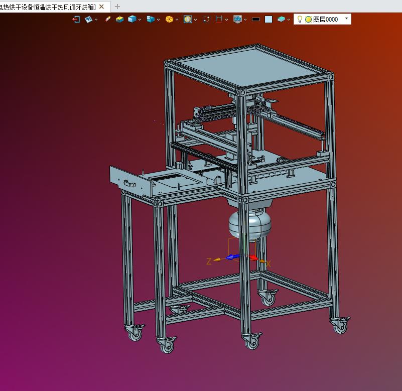The width and height of the screenshot is (402, 391).
Task: Click the teal layer stack icon
Action: pos(281,19)
